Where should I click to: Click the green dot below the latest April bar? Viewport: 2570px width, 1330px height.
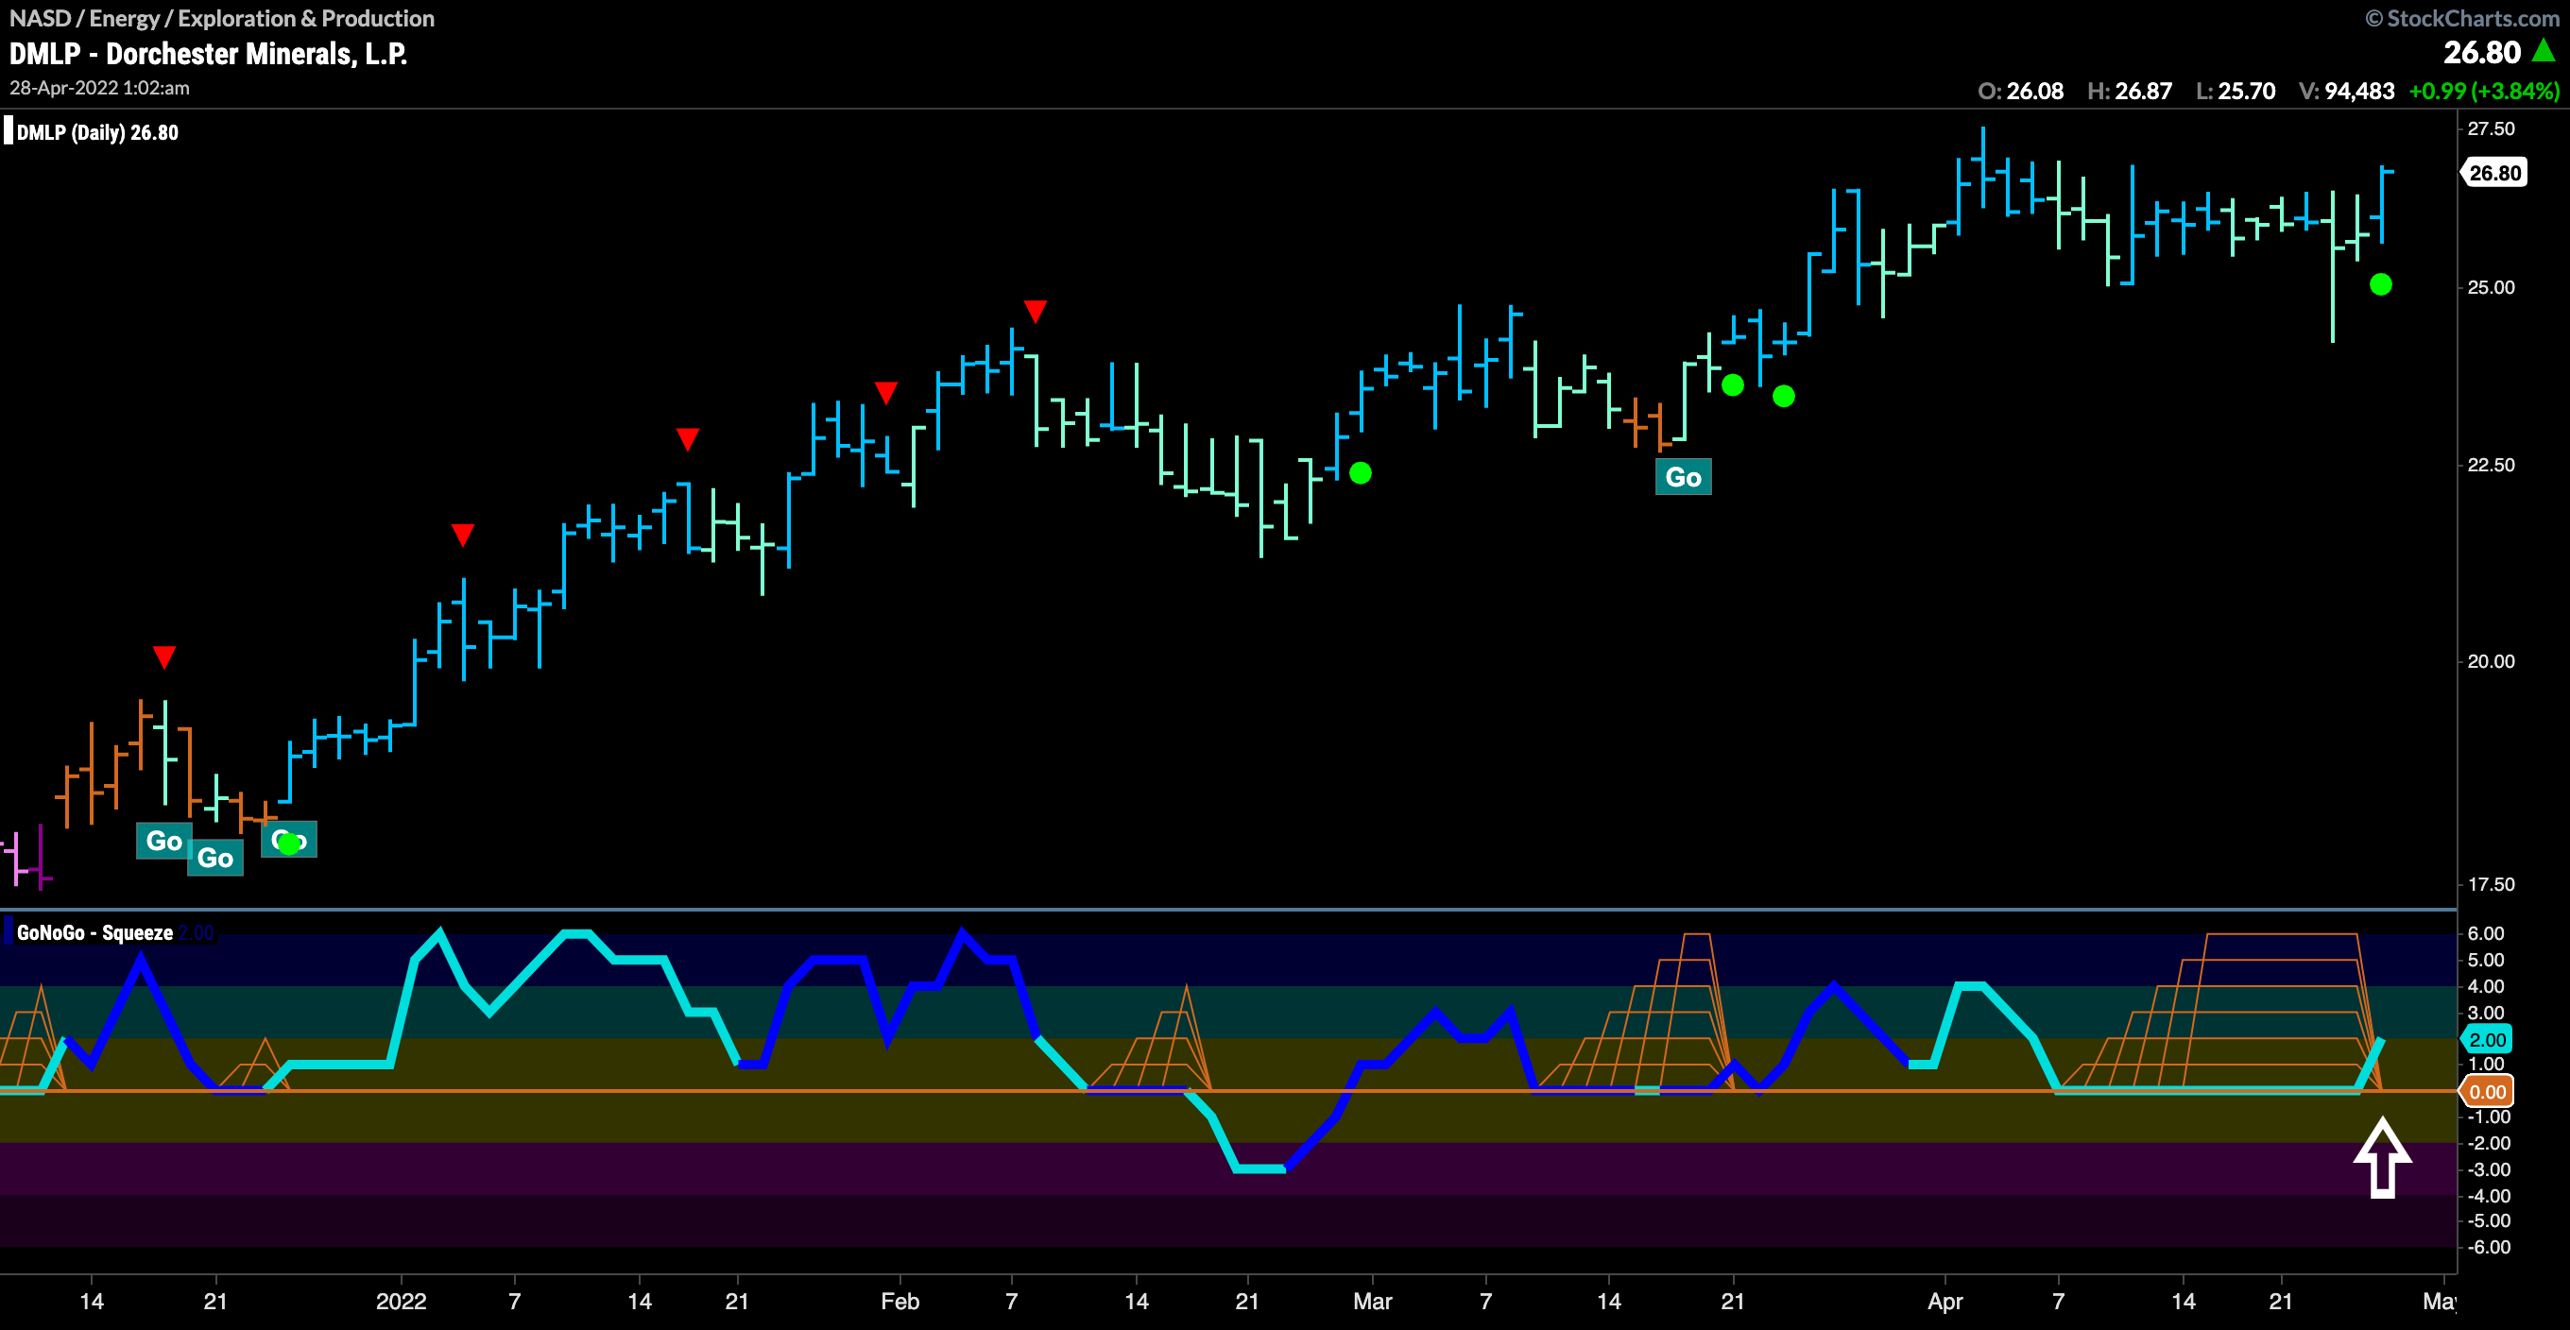[x=2380, y=285]
